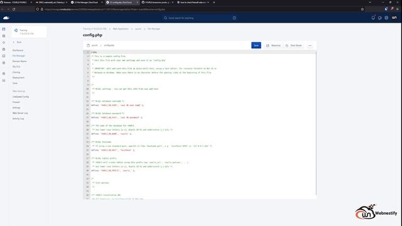Open SSL/TLS in the sidebar
The height and width of the screenshot is (226, 402).
(16, 67)
